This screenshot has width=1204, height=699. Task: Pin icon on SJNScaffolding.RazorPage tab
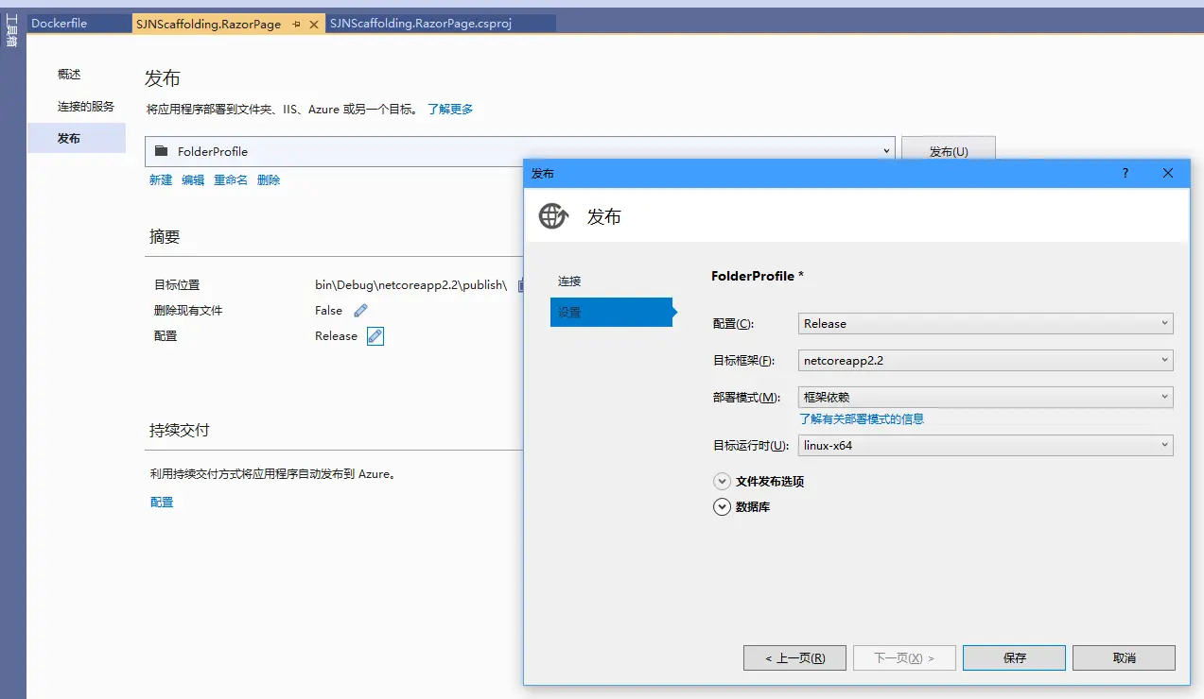pos(296,24)
